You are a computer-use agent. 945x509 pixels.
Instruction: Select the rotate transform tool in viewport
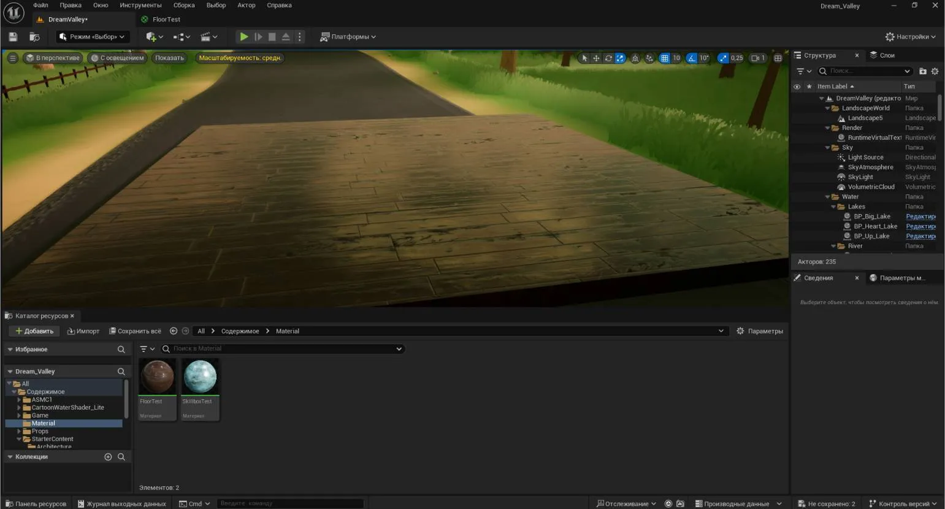coord(608,58)
